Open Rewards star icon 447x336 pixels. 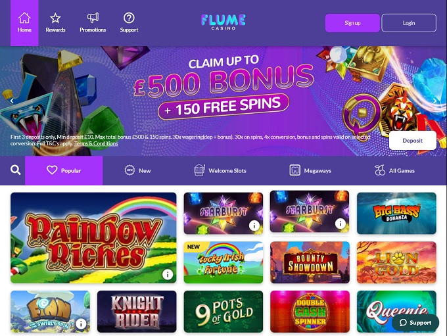click(55, 18)
